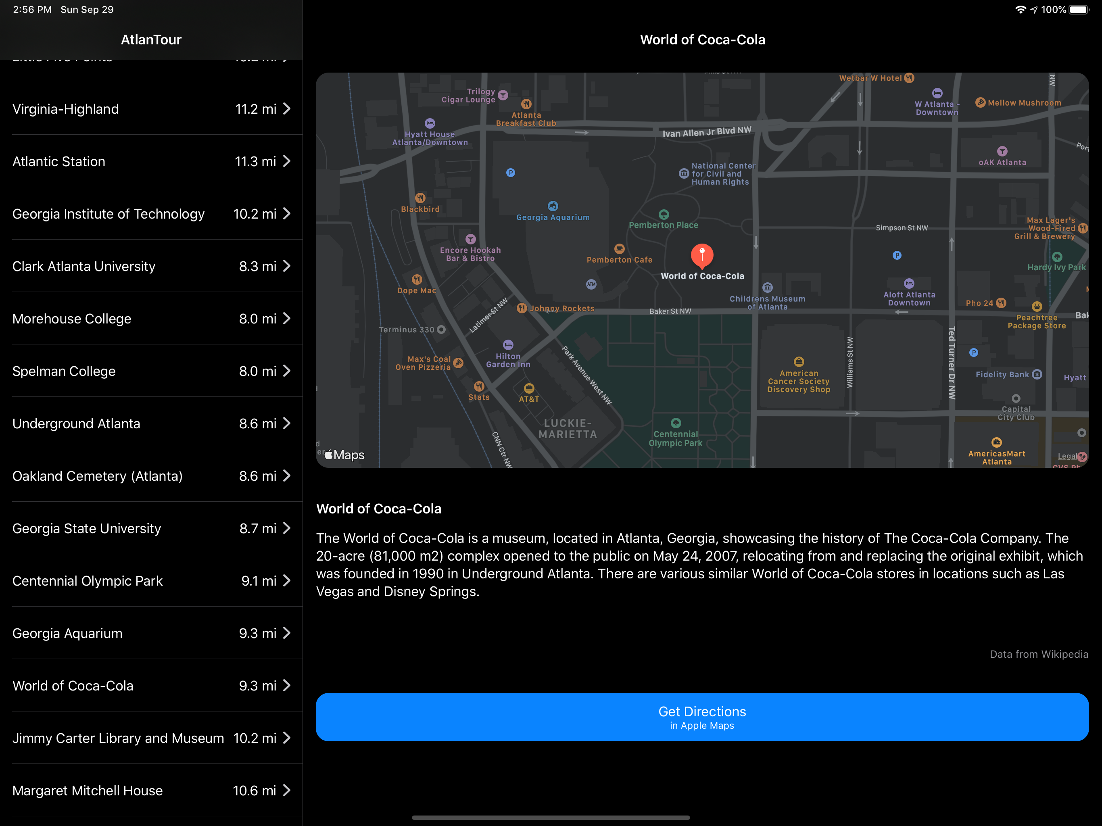Viewport: 1102px width, 826px height.
Task: Open Spelman College row chevron
Action: 286,371
